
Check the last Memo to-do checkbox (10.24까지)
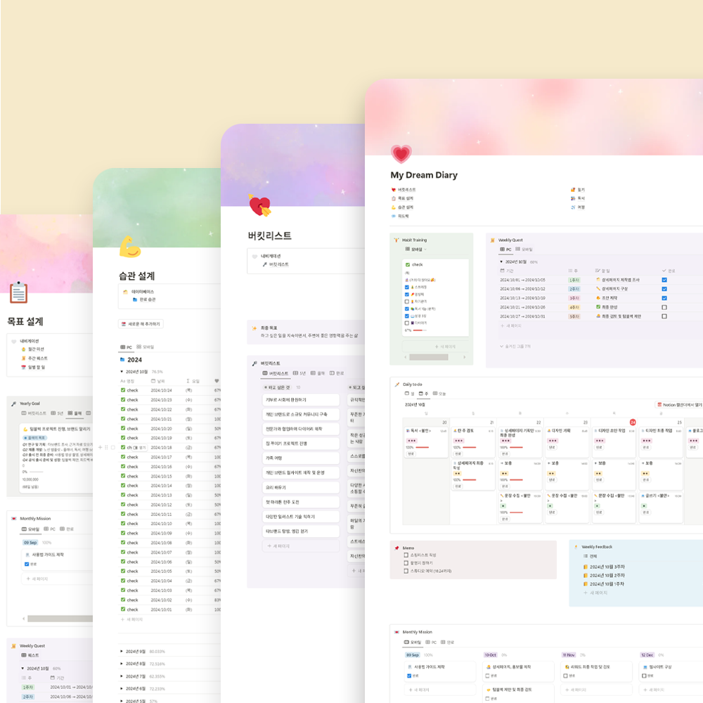click(x=406, y=571)
